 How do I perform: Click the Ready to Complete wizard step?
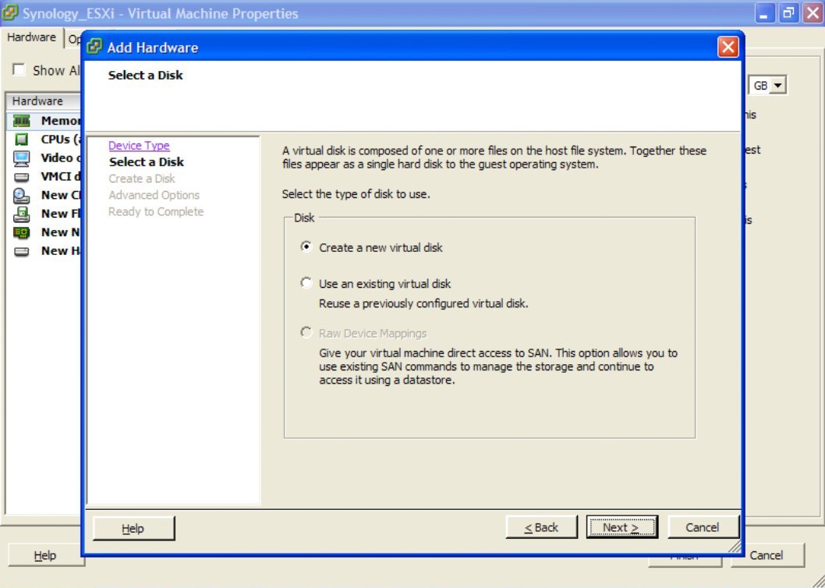pyautogui.click(x=156, y=211)
